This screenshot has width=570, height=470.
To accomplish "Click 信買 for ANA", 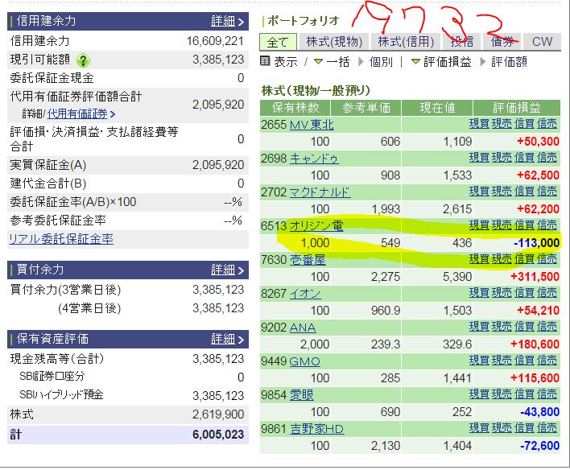I will pos(524,327).
